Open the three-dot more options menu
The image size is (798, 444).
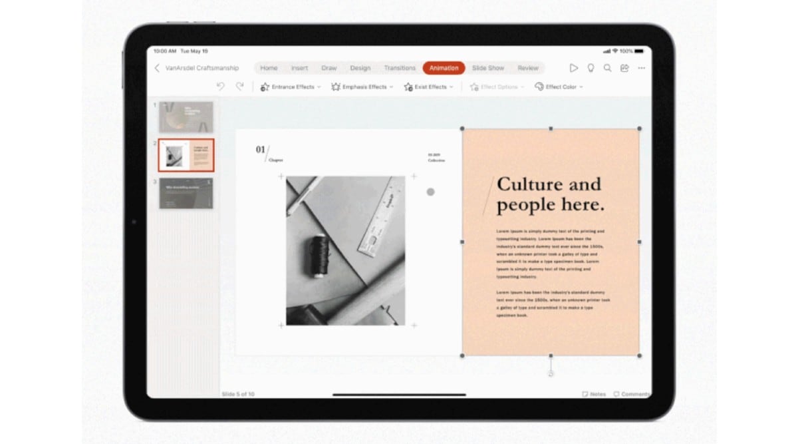(x=641, y=68)
